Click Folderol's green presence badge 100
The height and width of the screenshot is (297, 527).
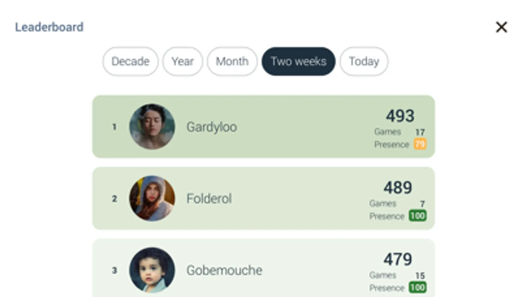tap(418, 216)
